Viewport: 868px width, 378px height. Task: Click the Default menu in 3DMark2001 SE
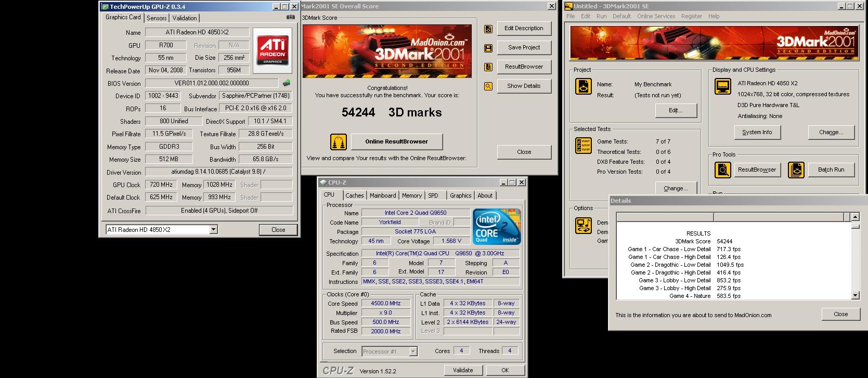click(621, 16)
